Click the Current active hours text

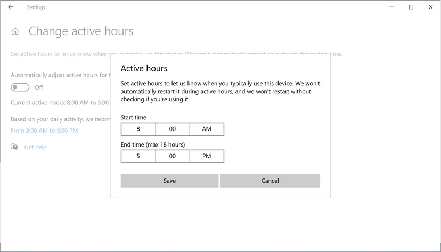[x=60, y=102]
